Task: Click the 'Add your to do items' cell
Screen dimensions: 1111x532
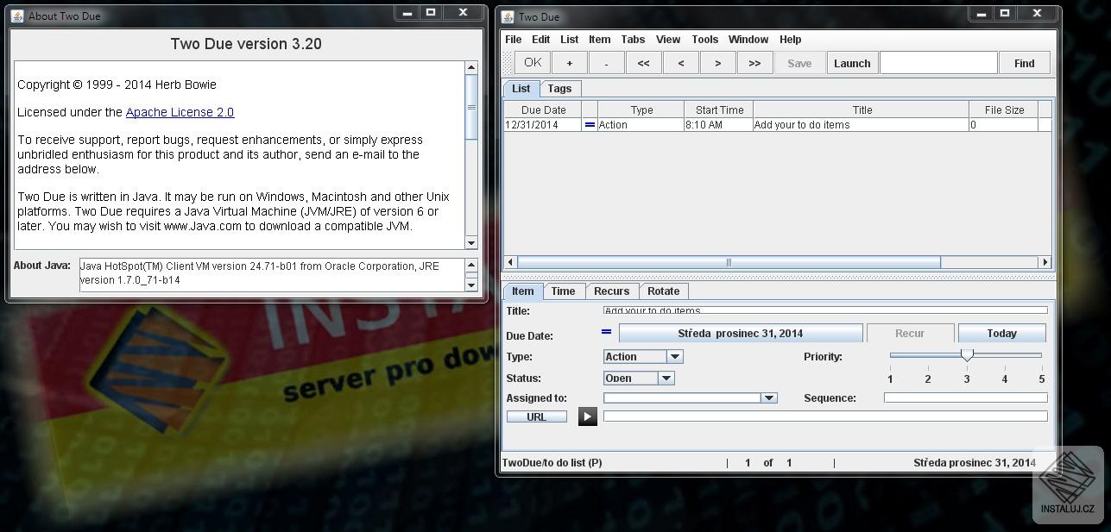Action: coord(861,125)
